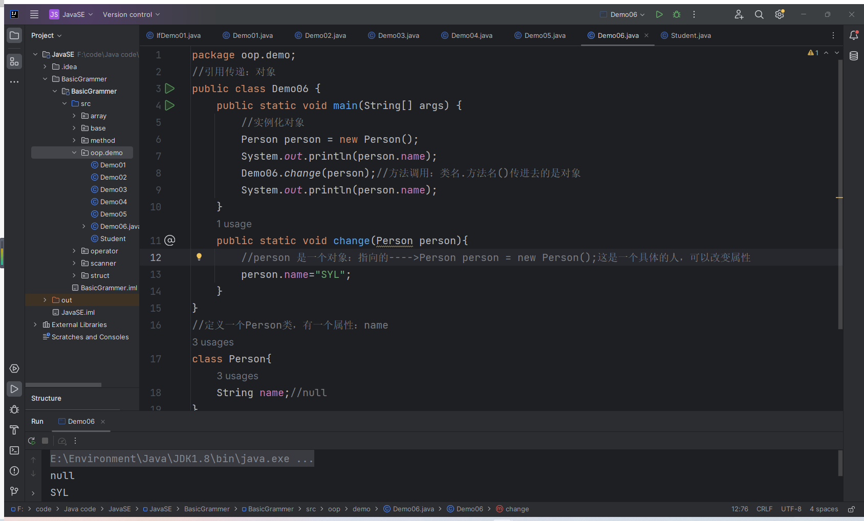
Task: Open Demo04 in the project tree
Action: click(x=109, y=202)
